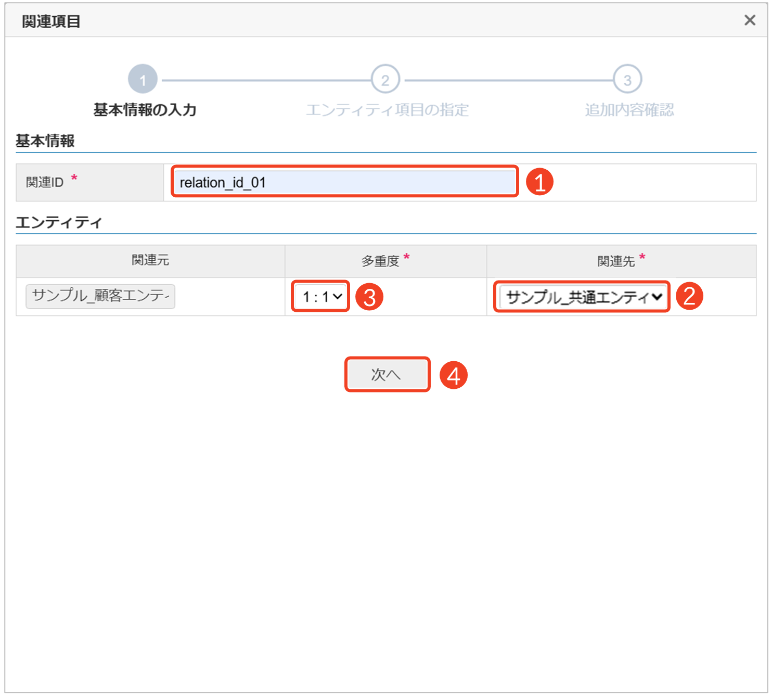This screenshot has height=698, width=772.
Task: Select the 追加内容確認 step label
Action: click(x=629, y=110)
